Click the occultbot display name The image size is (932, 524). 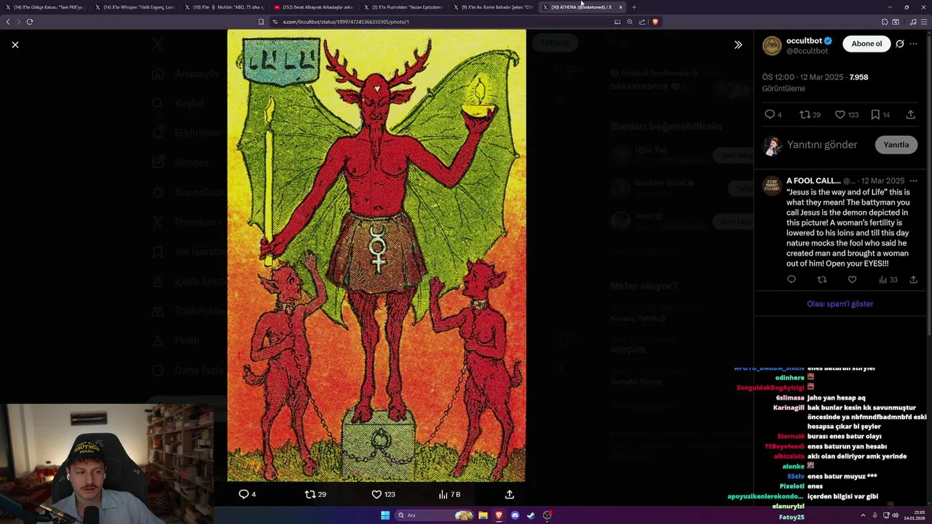click(x=803, y=41)
